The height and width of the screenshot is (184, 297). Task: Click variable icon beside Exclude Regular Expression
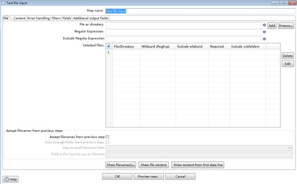(x=265, y=39)
